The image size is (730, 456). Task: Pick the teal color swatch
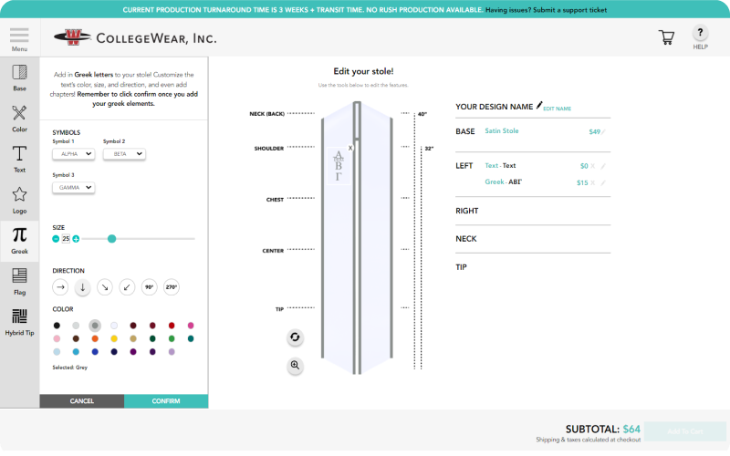tap(191, 338)
